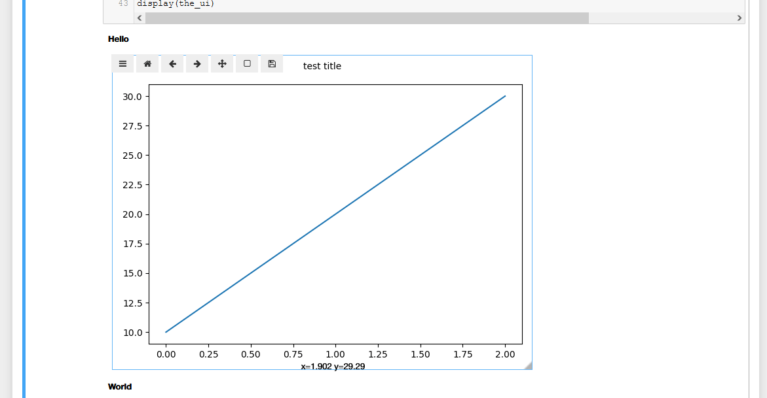The image size is (767, 398).
Task: Save the figure with the disk icon
Action: point(272,63)
